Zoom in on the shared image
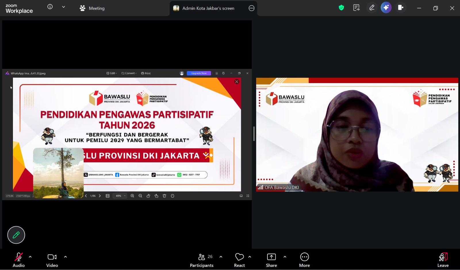This screenshot has height=270, width=460. tap(132, 196)
